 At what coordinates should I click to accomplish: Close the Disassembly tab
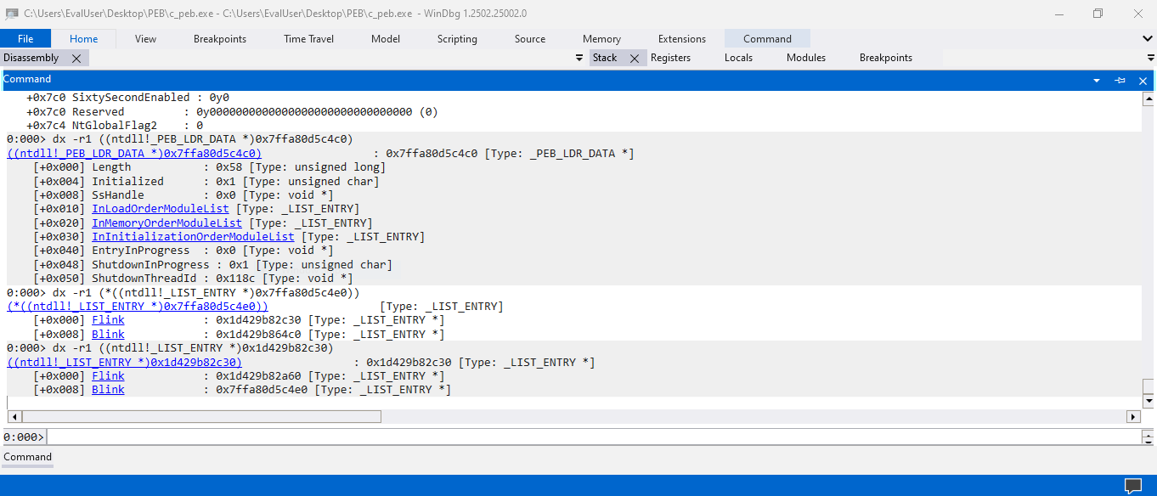[x=76, y=59]
